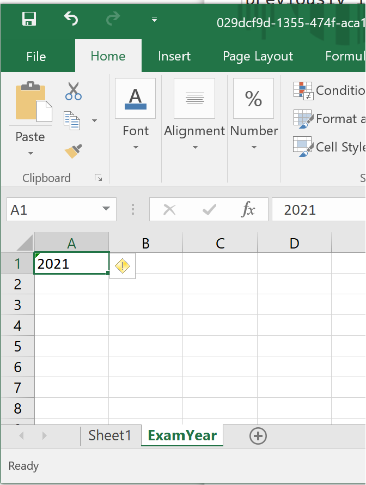This screenshot has width=366, height=485.
Task: Click the Save icon in title bar
Action: [x=29, y=19]
